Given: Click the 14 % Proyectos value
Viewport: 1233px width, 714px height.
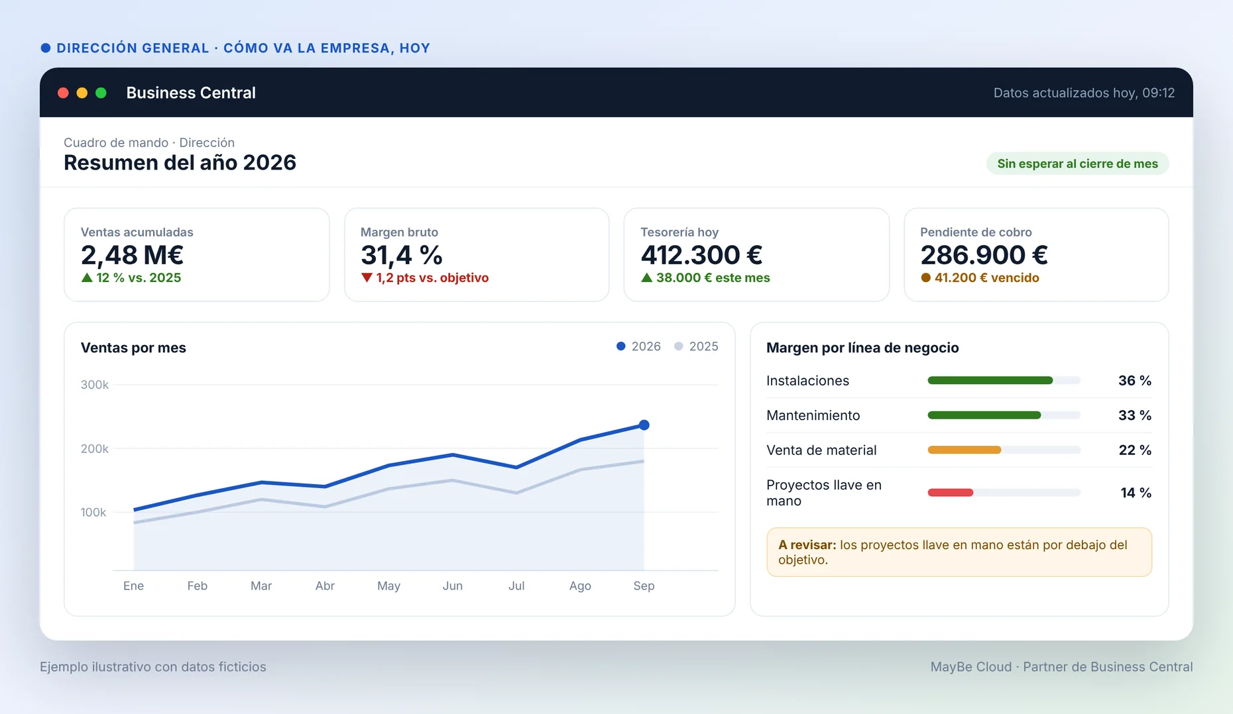Looking at the screenshot, I should tap(1136, 493).
